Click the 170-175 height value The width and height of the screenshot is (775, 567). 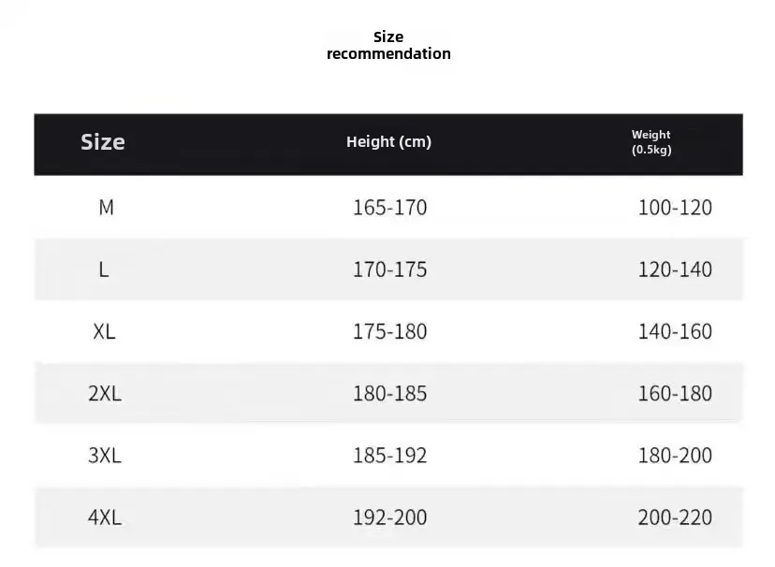point(389,269)
